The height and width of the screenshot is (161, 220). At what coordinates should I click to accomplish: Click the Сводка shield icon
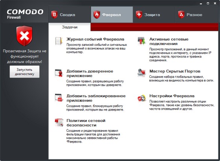pos(55,14)
